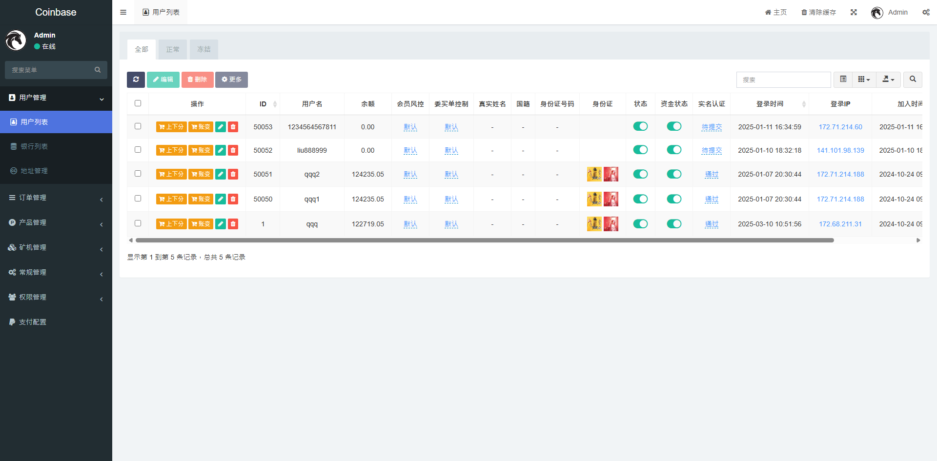937x461 pixels.
Task: Toggle card view list icon
Action: point(843,80)
